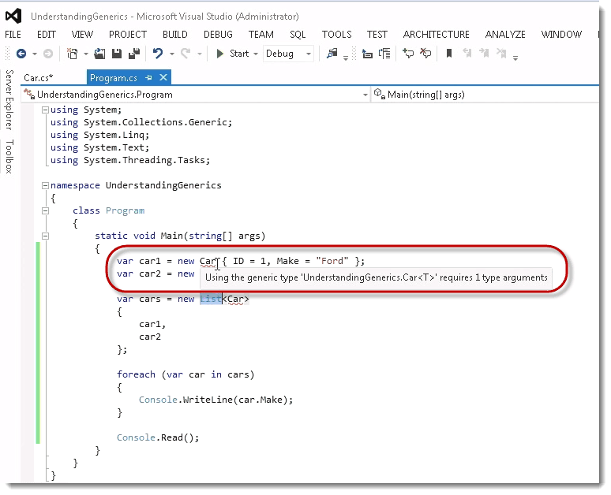
Task: Click the underlined Car in car1 line
Action: point(208,261)
